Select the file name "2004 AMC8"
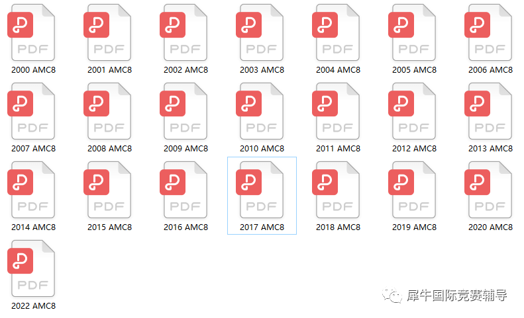 click(339, 69)
